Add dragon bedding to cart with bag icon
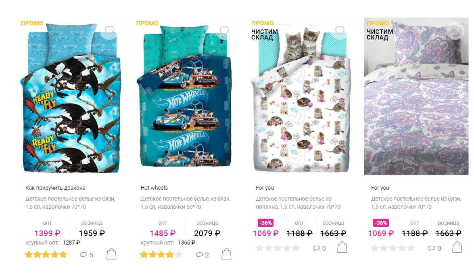This screenshot has height=280, width=474. point(111,254)
